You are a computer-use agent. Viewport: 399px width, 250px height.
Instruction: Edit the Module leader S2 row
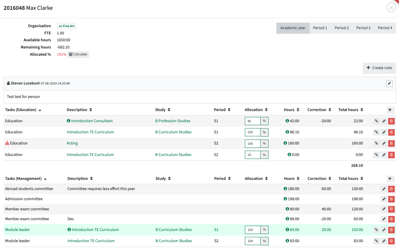coord(384,241)
